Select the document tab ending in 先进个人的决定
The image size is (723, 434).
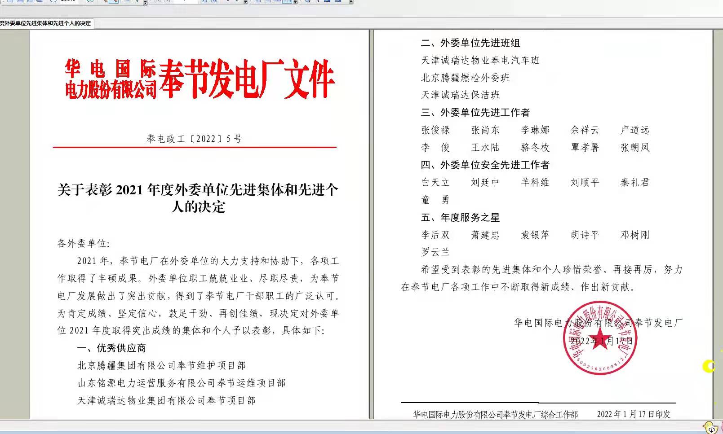[46, 23]
